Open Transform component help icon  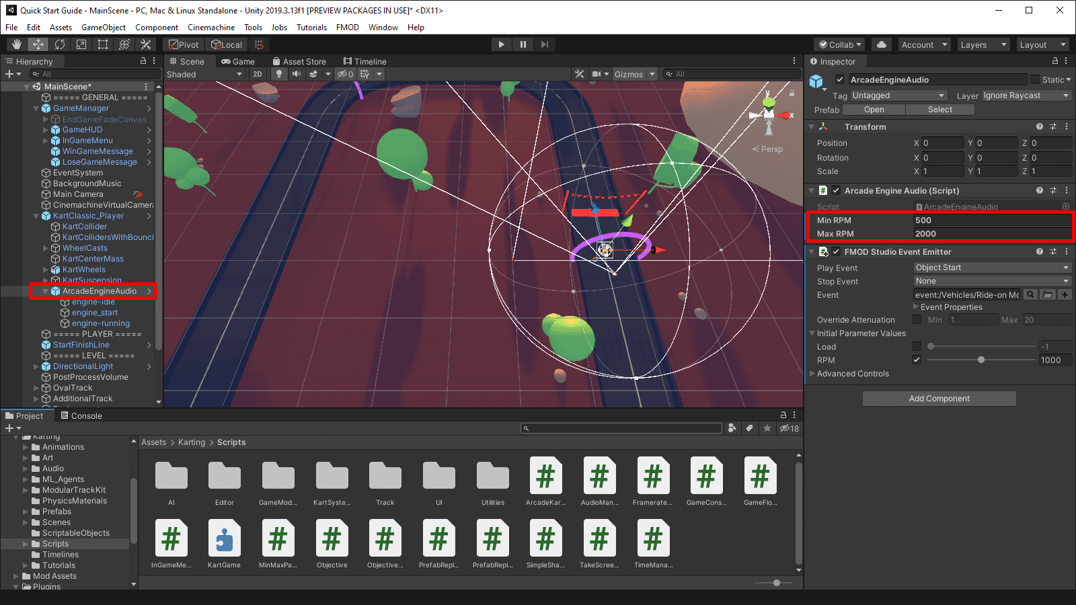1040,126
